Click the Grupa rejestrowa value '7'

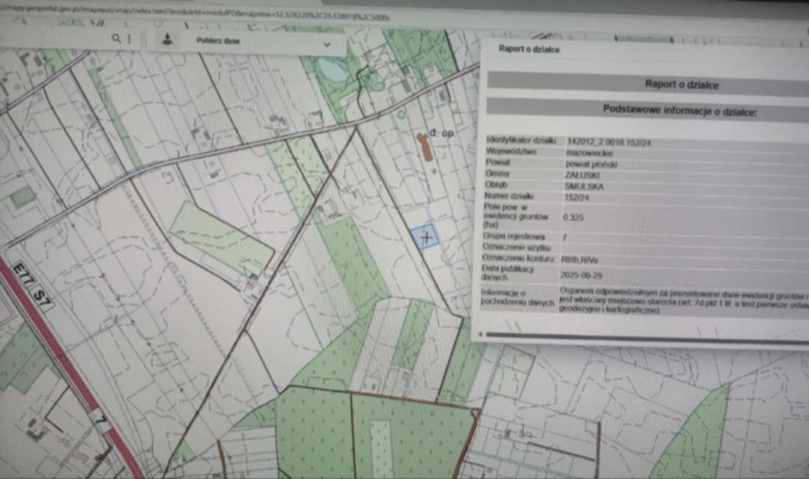565,237
